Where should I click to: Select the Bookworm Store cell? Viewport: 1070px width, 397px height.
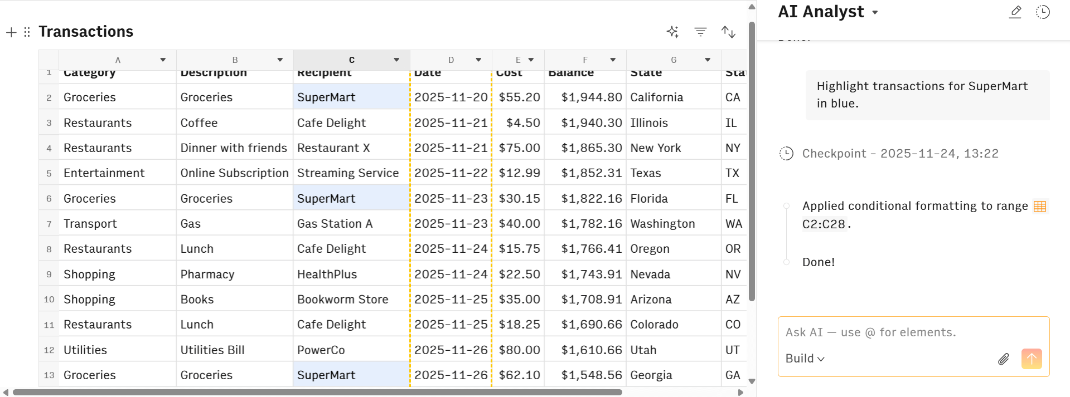click(351, 299)
